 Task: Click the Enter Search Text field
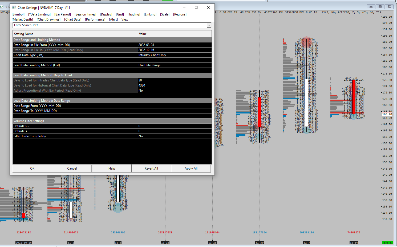tap(110, 25)
